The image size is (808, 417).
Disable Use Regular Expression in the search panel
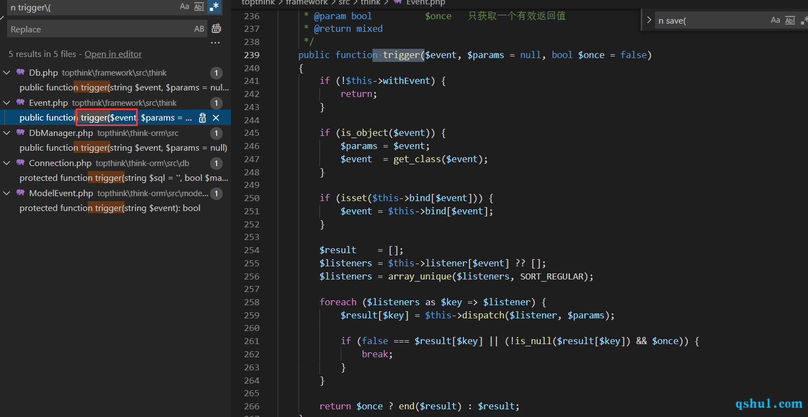[x=214, y=7]
